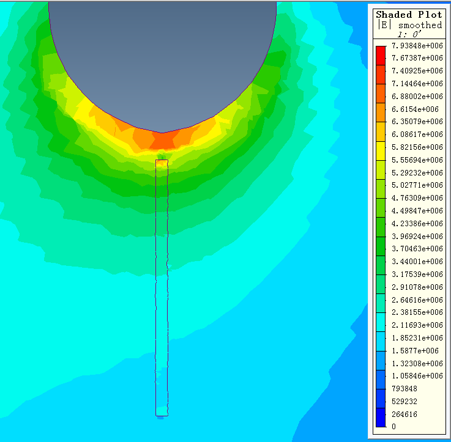The width and height of the screenshot is (451, 442).
Task: Click legend value 3.70463e+006
Action: [417, 249]
